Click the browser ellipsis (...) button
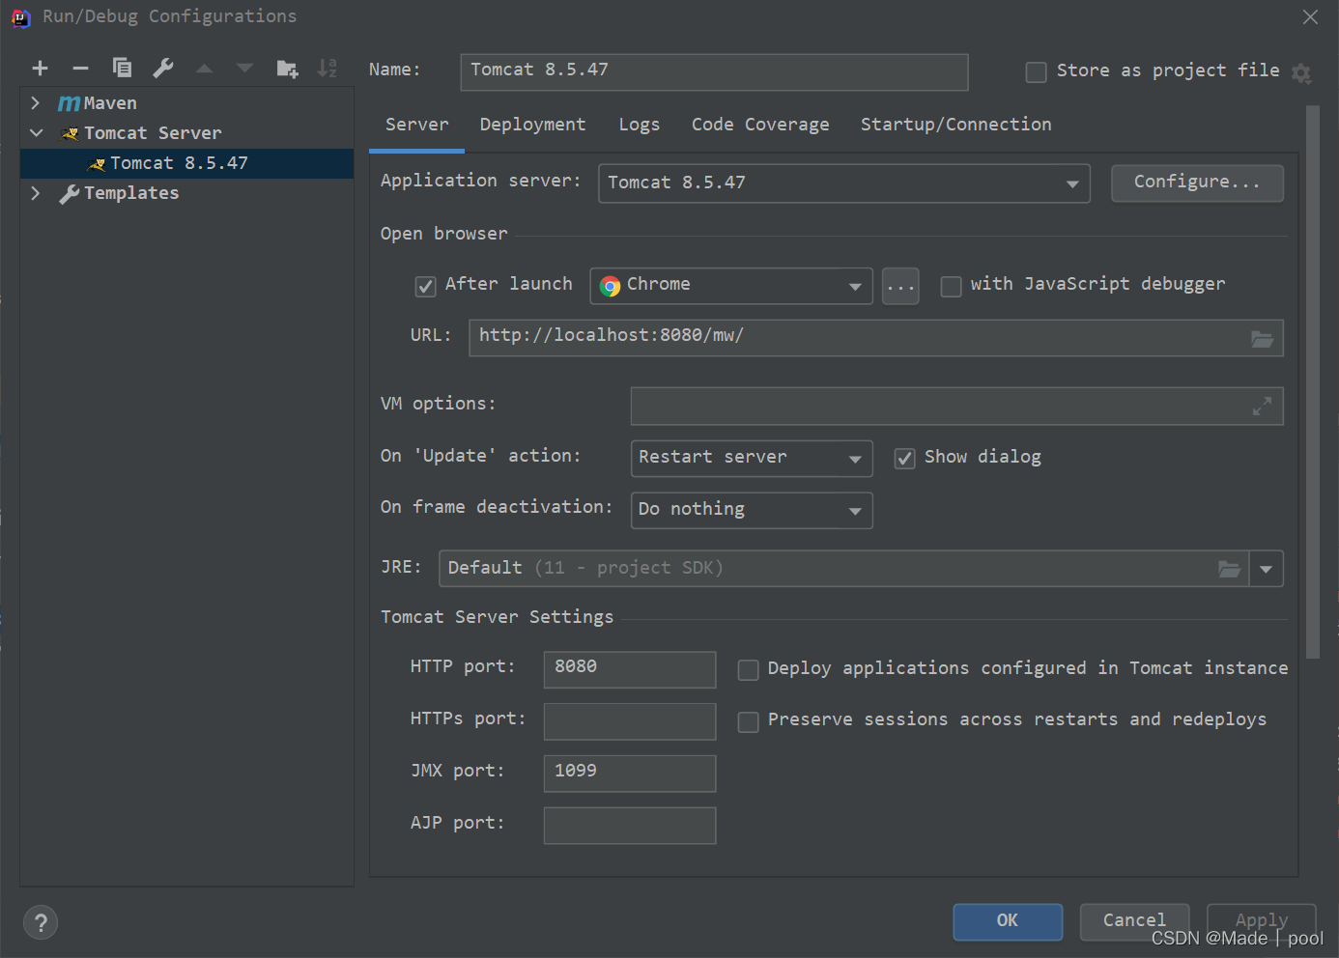 pos(900,286)
